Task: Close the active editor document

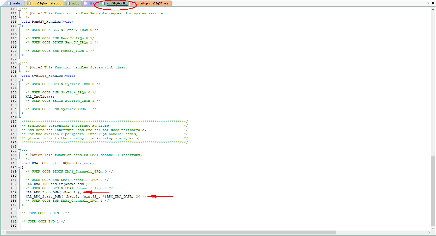Action: coord(433,3)
